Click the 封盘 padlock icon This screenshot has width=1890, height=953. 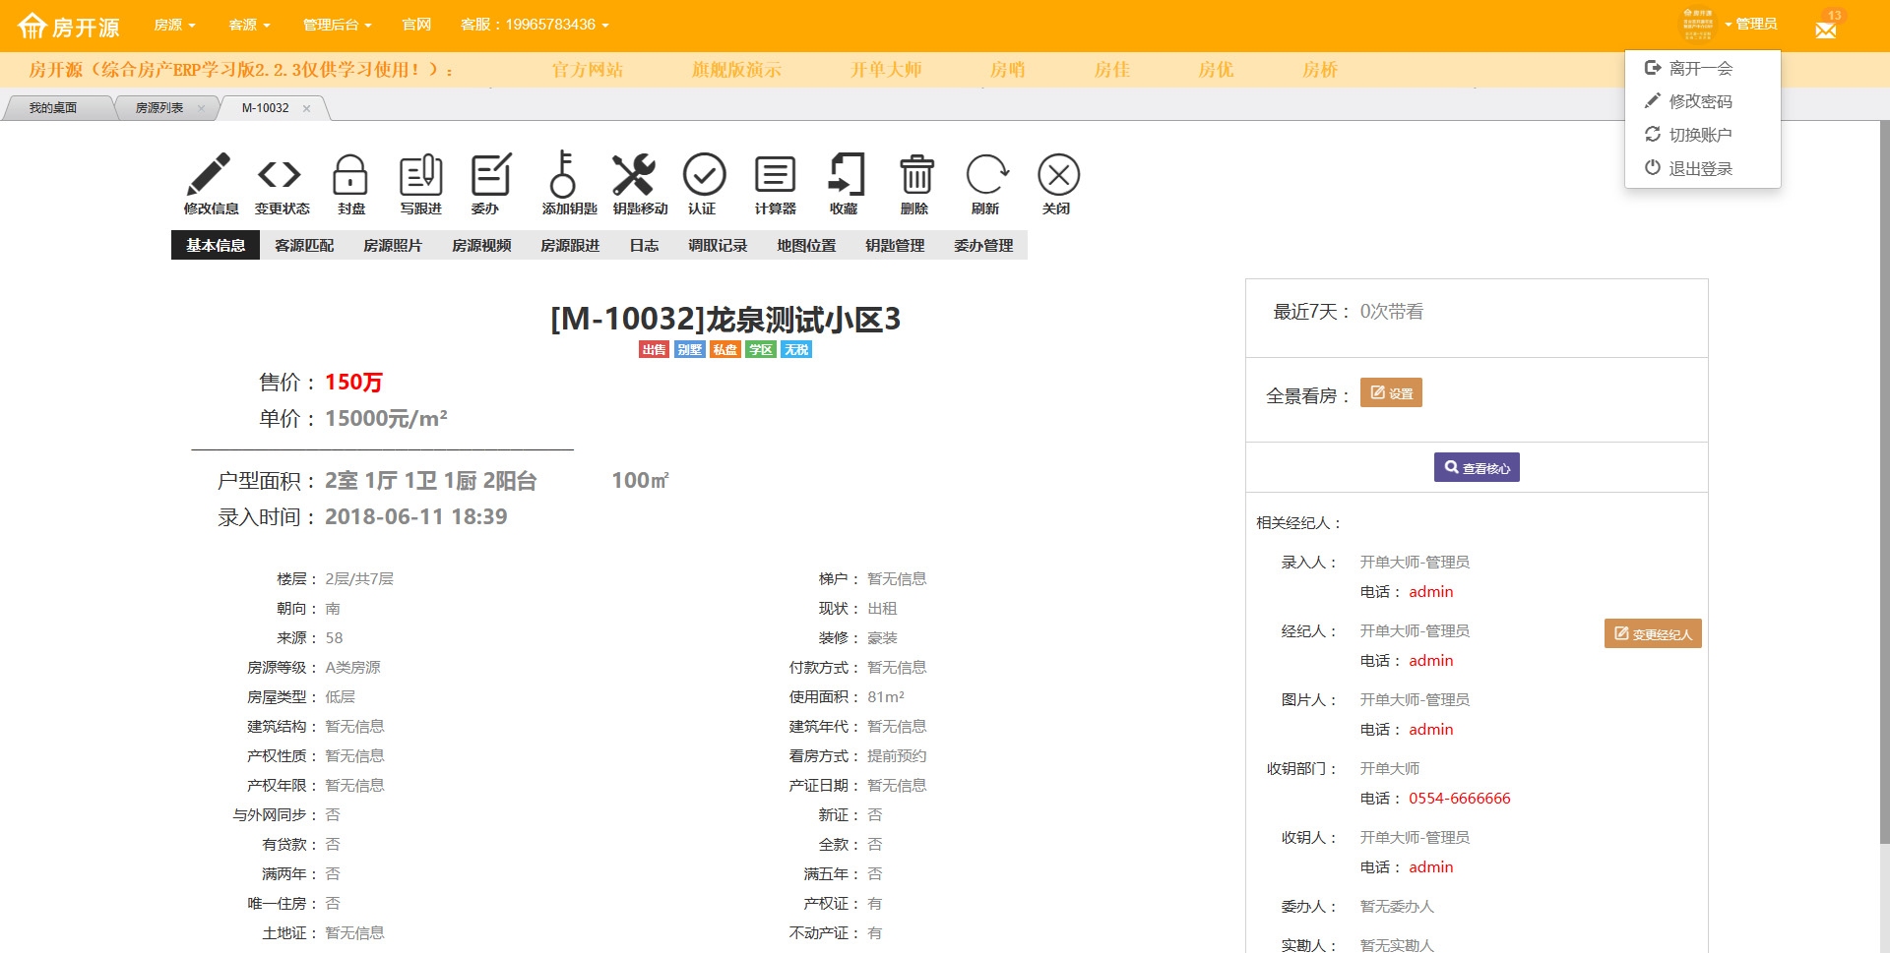coord(350,176)
